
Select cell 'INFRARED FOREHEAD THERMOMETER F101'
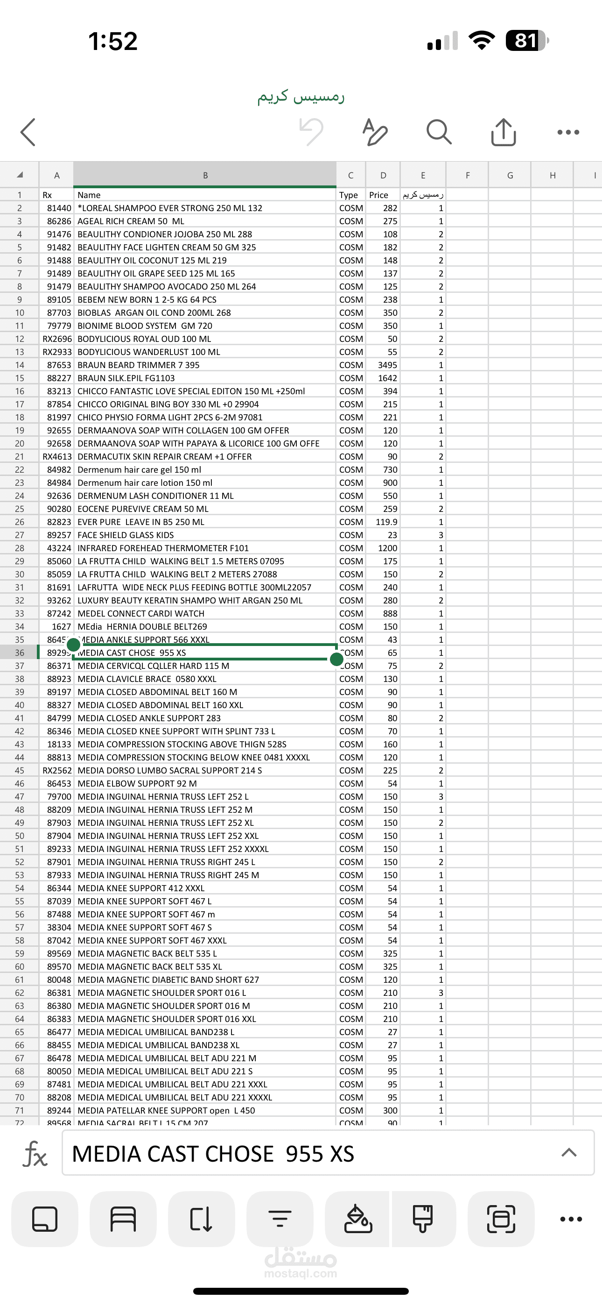tap(205, 548)
